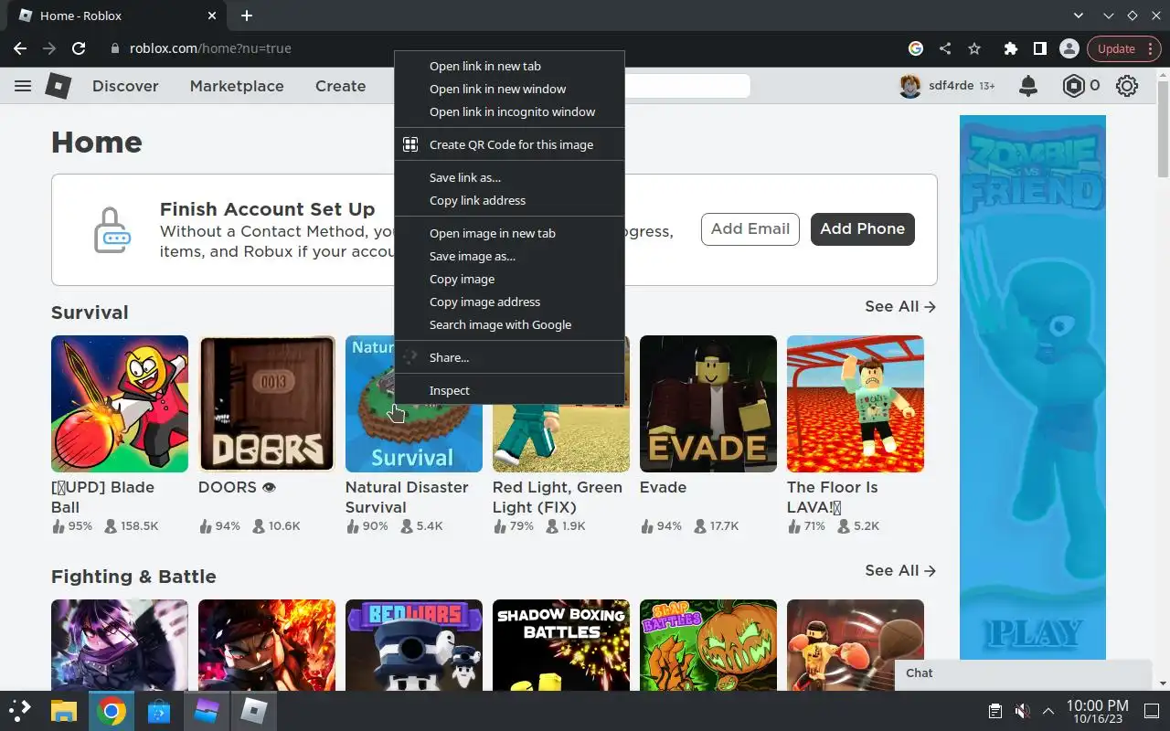1170x731 pixels.
Task: Open the tab search dropdown arrow in title bar
Action: 1079,16
